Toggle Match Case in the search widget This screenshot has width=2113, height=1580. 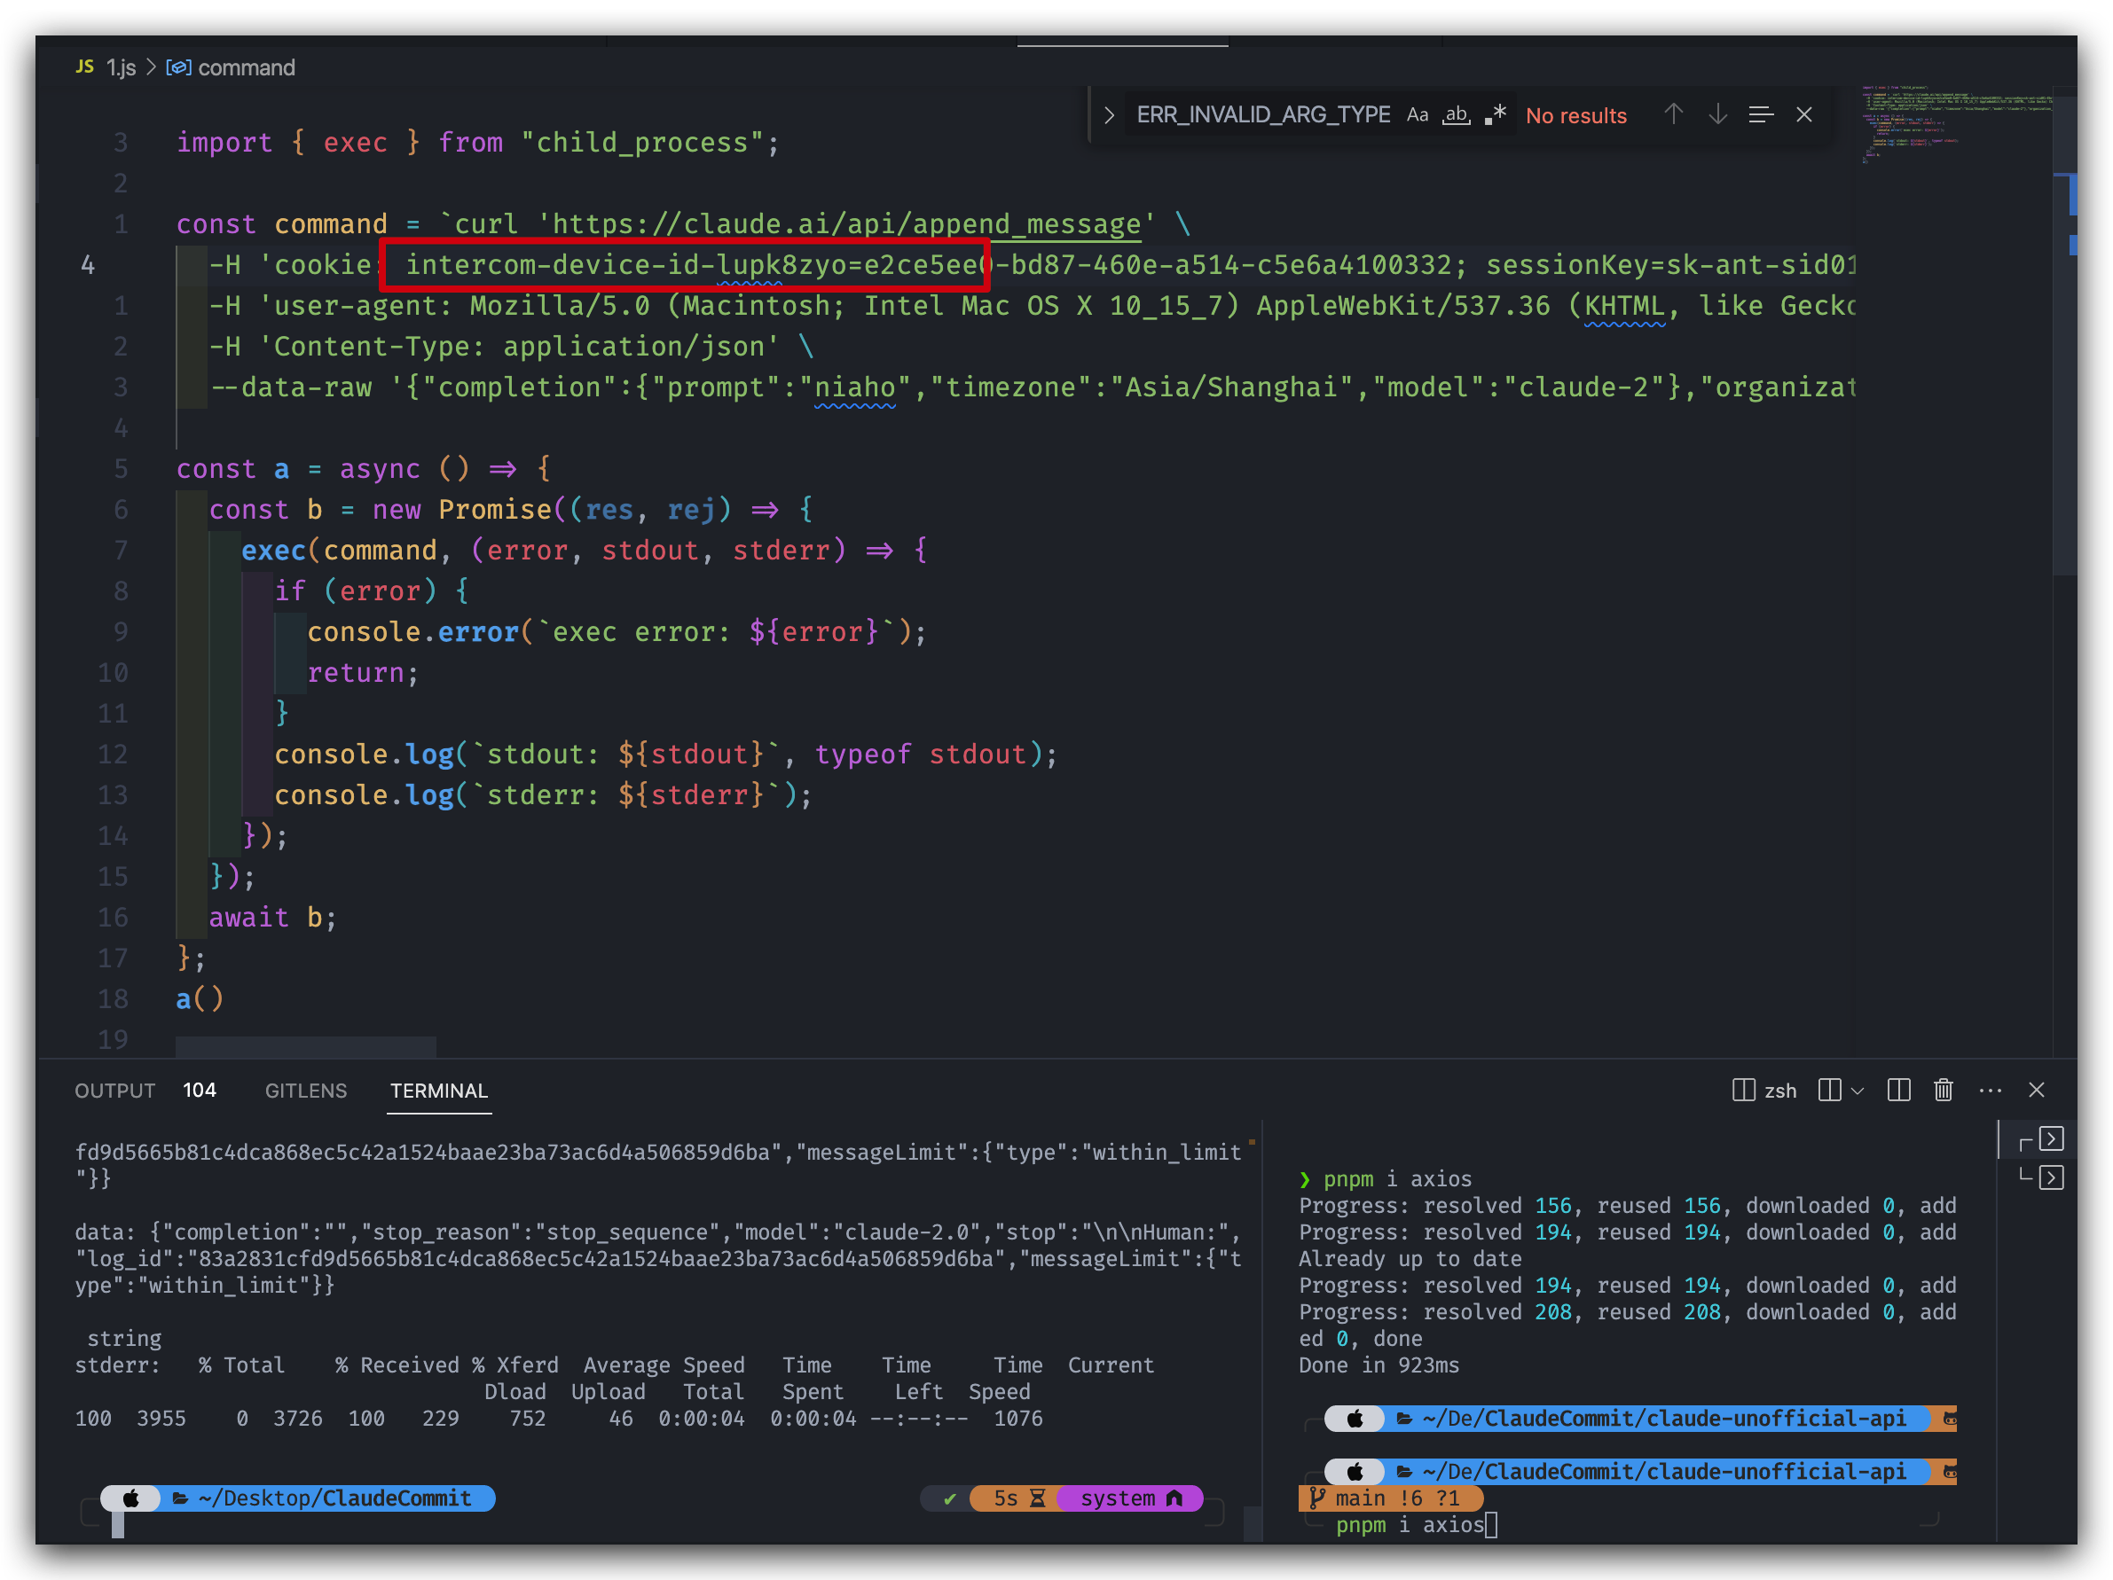[1418, 114]
